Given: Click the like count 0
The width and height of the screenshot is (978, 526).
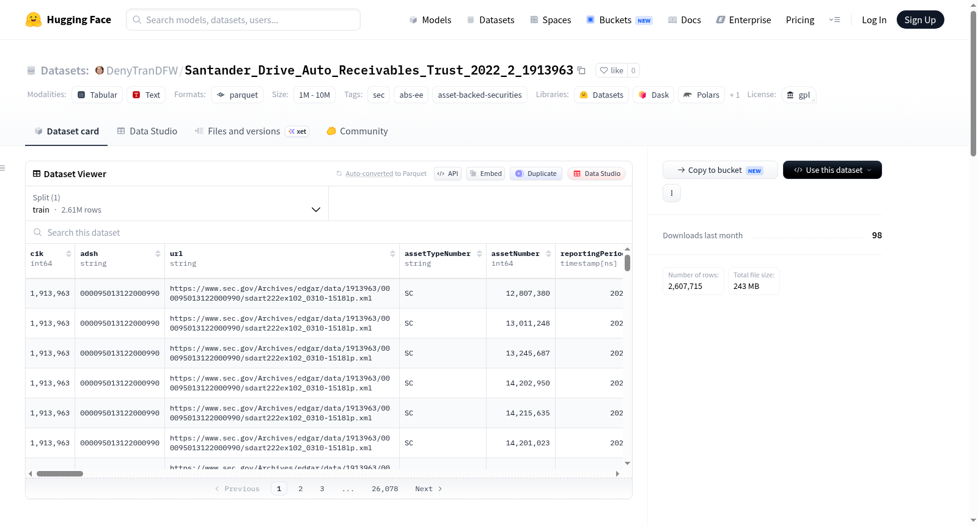Looking at the screenshot, I should tap(633, 70).
